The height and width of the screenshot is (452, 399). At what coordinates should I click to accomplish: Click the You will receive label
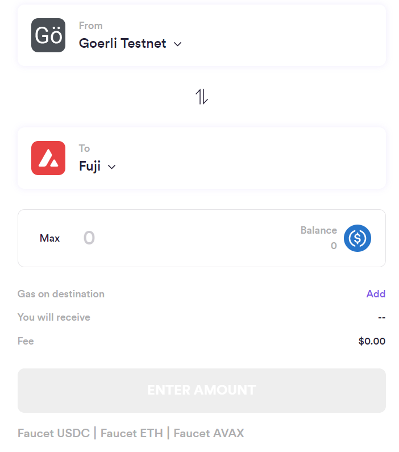[x=54, y=317]
